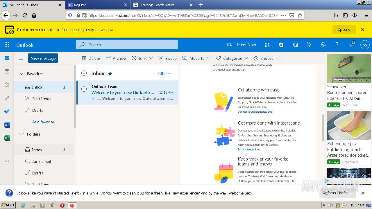This screenshot has width=372, height=209.
Task: Open a new Firefox tab
Action: coord(201,5)
